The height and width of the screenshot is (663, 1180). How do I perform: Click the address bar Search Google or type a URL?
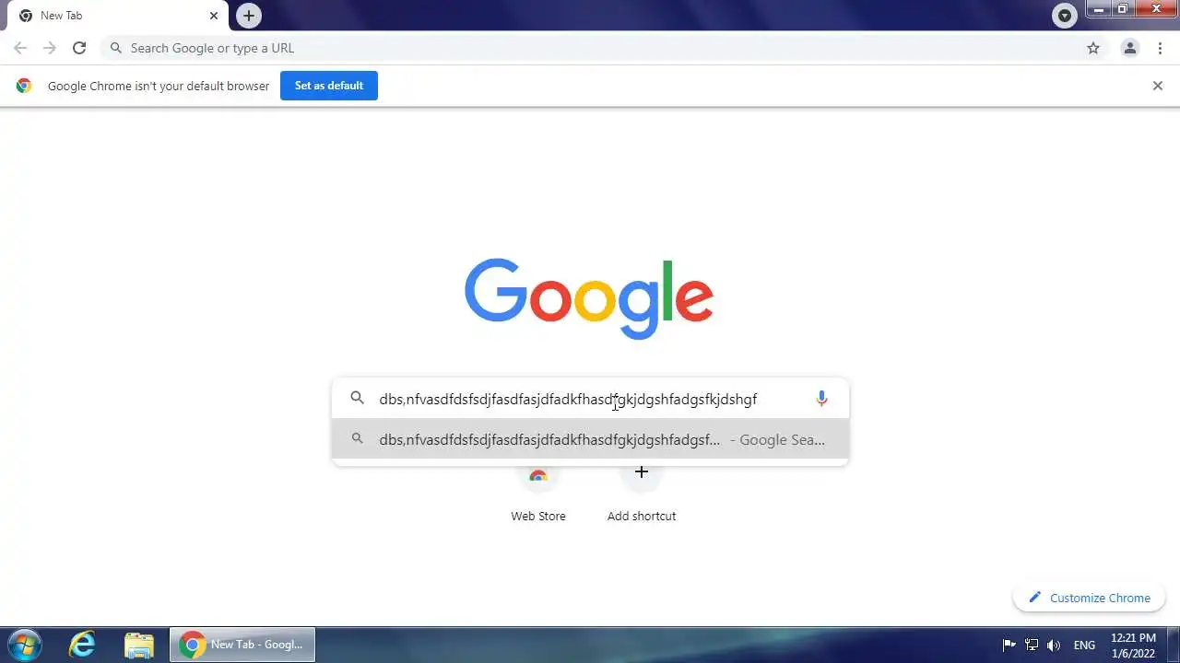click(x=590, y=48)
